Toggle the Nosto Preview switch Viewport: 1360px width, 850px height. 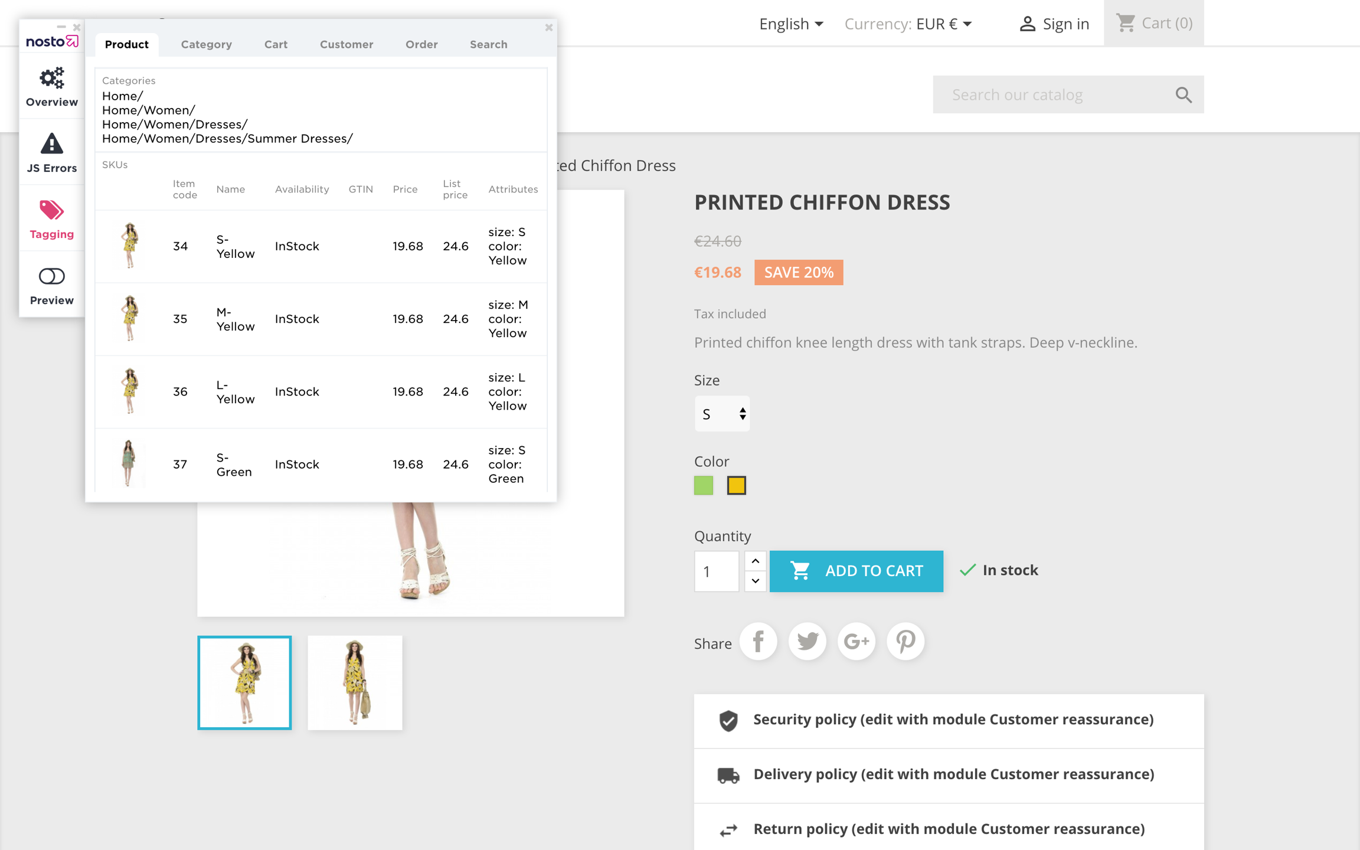pyautogui.click(x=51, y=276)
